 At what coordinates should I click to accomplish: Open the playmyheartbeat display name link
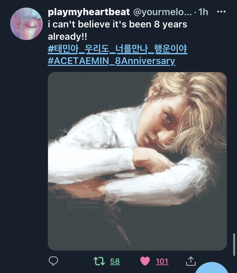(x=89, y=12)
